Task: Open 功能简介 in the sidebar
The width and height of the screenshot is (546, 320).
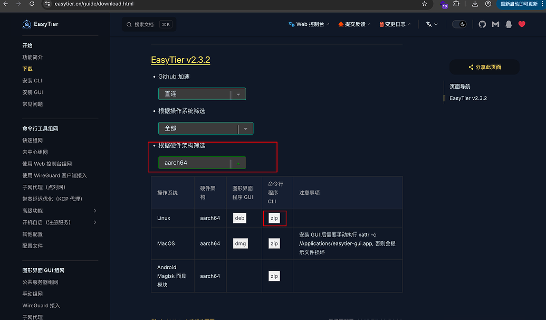Action: click(32, 57)
